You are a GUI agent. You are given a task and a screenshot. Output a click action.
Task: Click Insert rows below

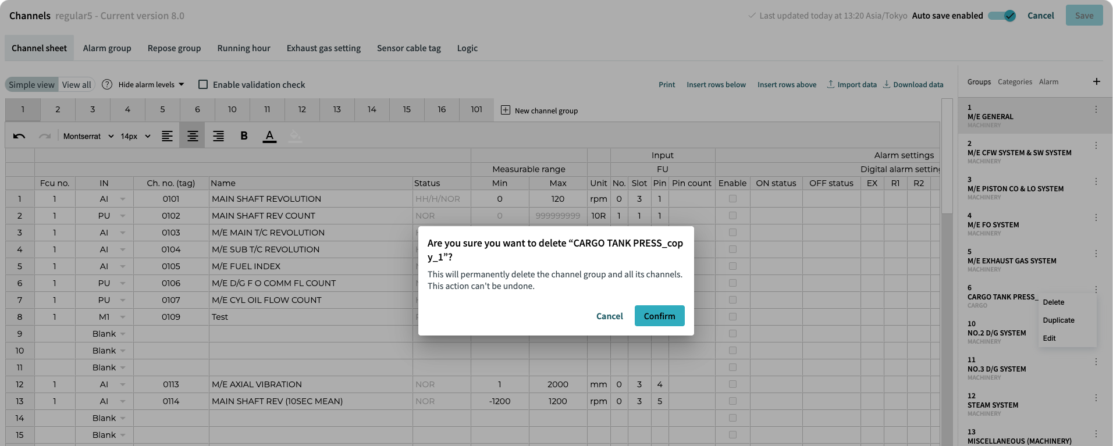point(716,84)
